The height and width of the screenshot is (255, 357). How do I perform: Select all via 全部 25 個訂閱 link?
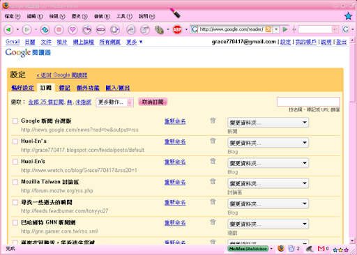click(x=46, y=102)
